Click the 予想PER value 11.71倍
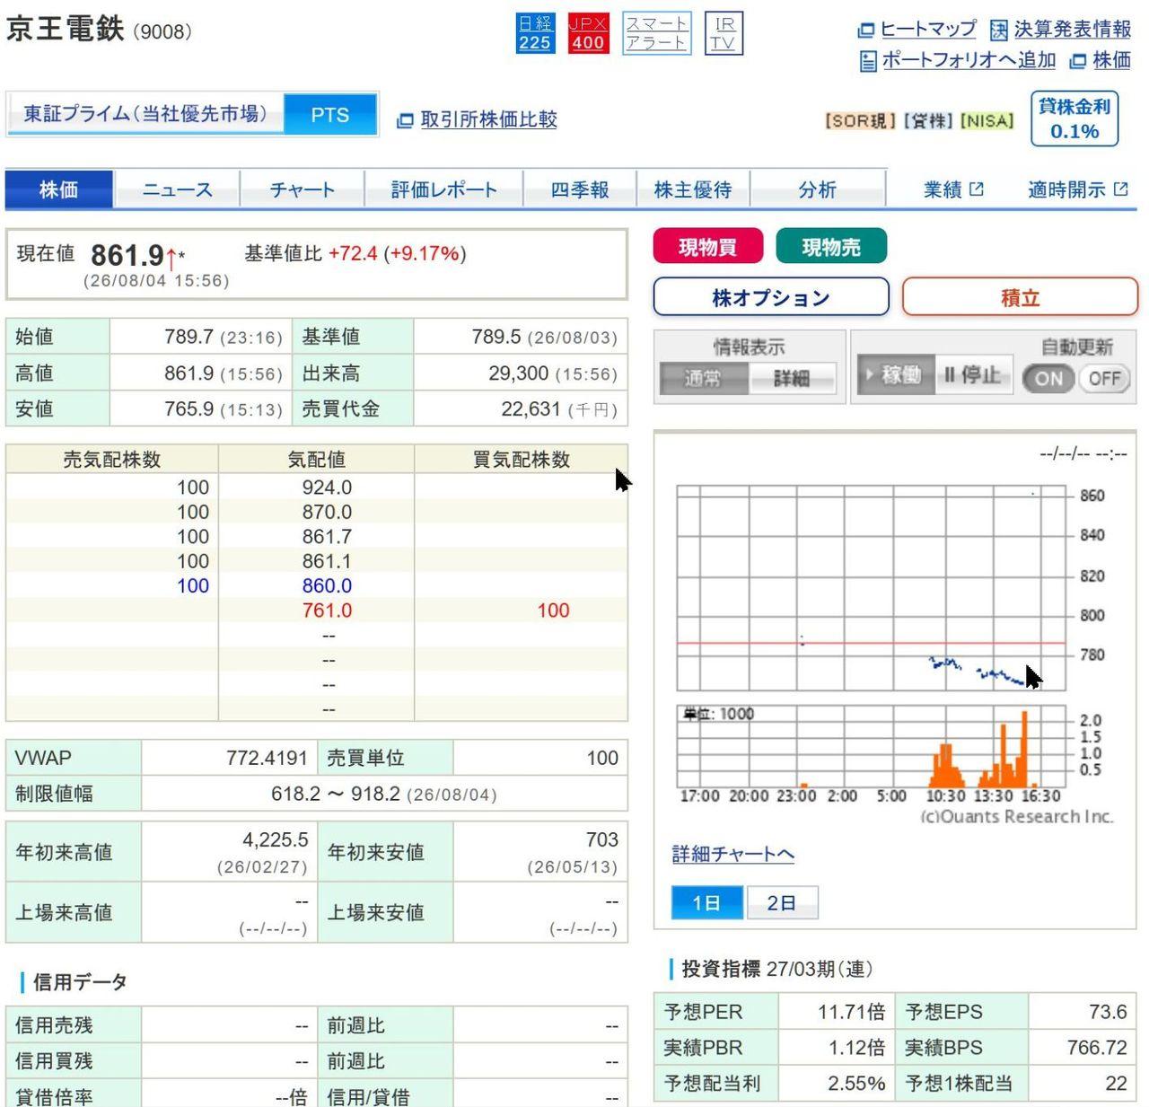This screenshot has width=1149, height=1107. click(851, 1012)
